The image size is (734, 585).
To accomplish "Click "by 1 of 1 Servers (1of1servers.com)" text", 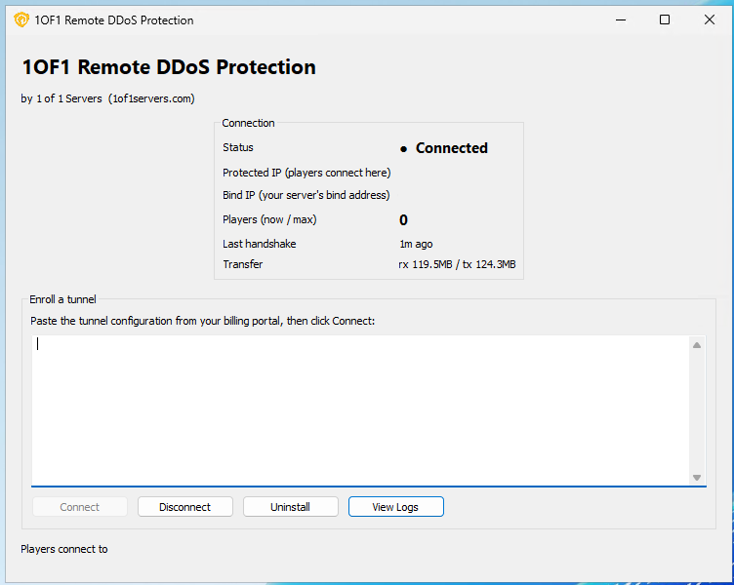I will (x=107, y=98).
